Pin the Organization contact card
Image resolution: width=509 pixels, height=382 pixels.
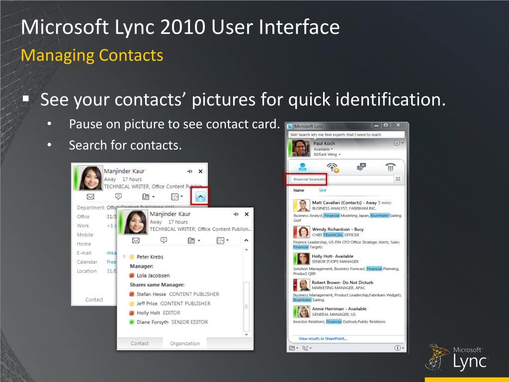236,214
